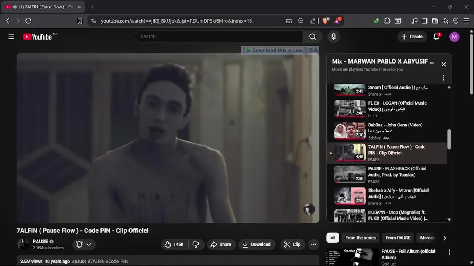Viewport: 474px width, 266px height.
Task: Click the Share button
Action: (x=221, y=244)
